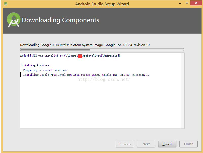Click the Cancel button
203x153 pixels.
(x=167, y=144)
